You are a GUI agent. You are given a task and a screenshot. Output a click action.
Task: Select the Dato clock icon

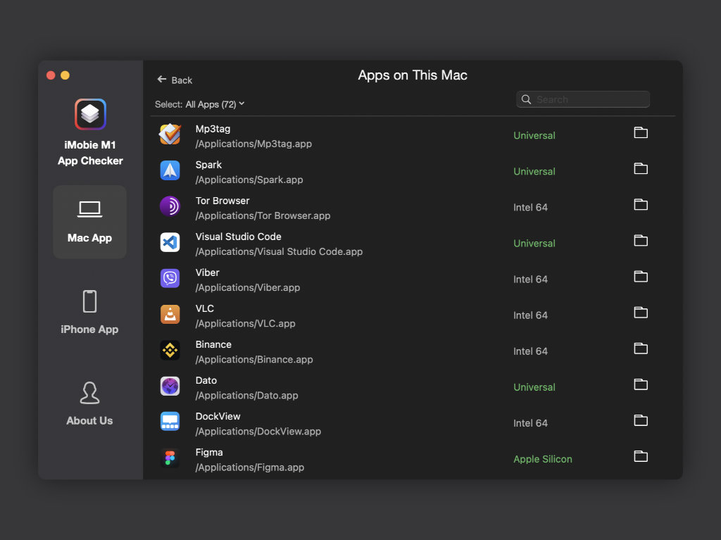tap(170, 387)
